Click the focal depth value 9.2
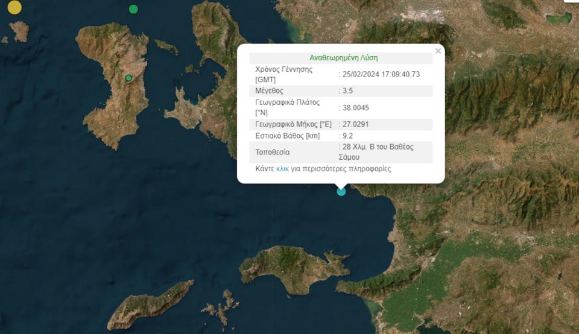 click(x=347, y=136)
